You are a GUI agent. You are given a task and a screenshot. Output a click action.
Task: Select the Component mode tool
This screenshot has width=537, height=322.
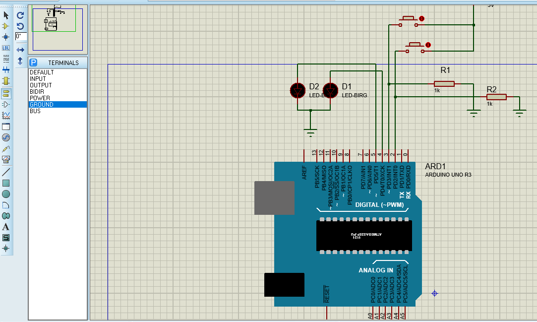click(x=6, y=26)
